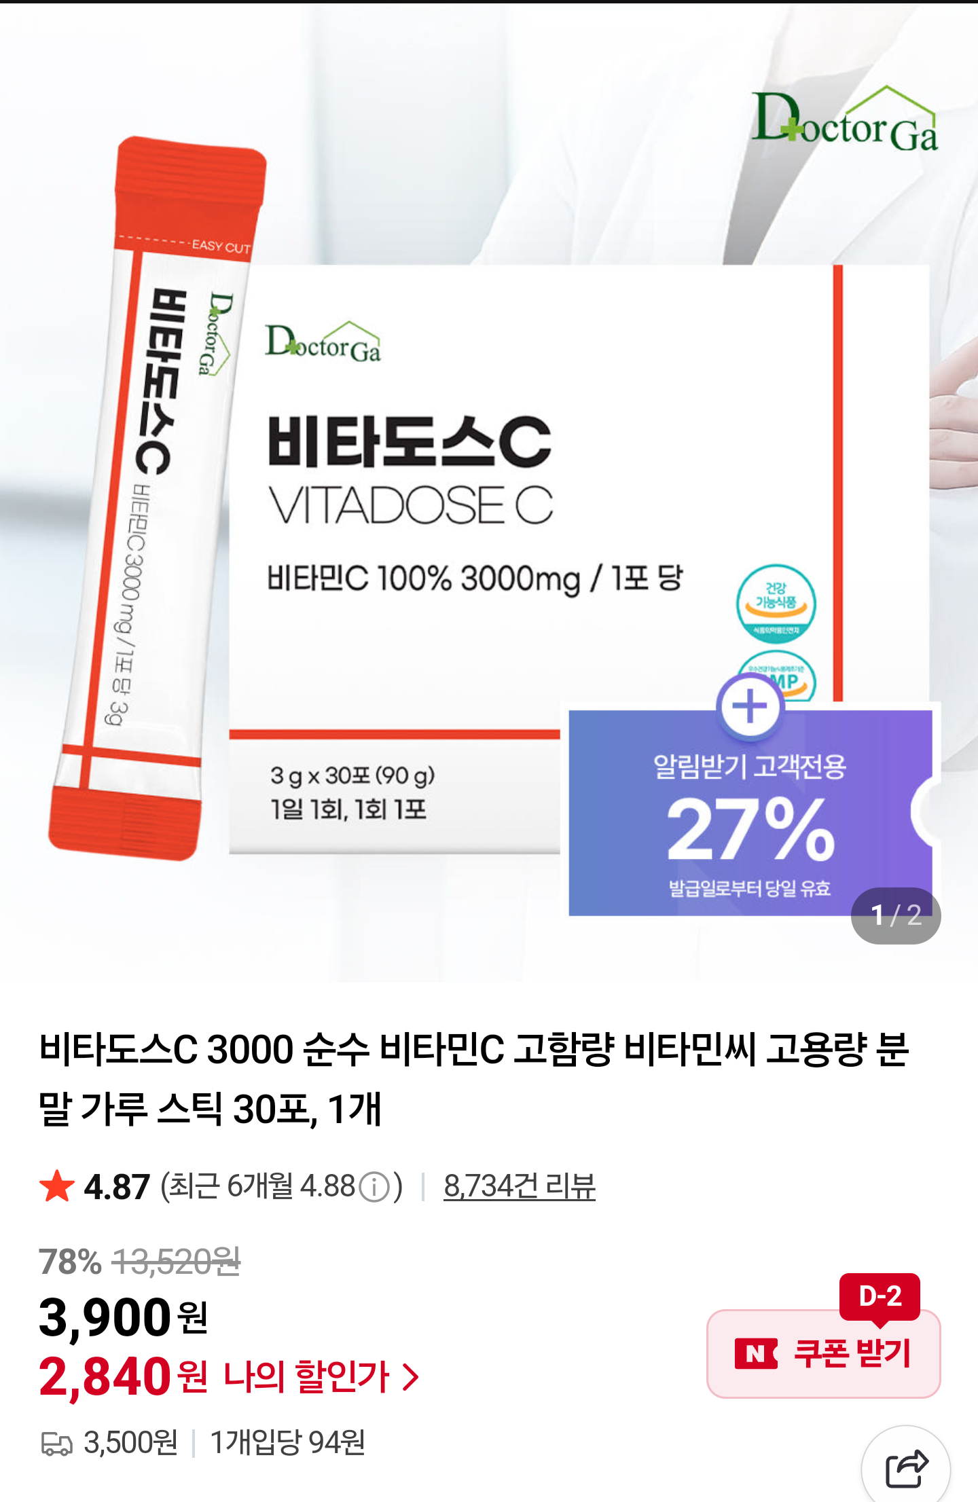Click the Doctor Ga brand logo
Viewport: 978px width, 1502px height.
click(845, 120)
